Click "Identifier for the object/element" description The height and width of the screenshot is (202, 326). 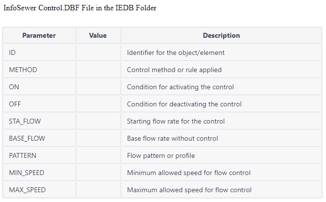point(176,52)
